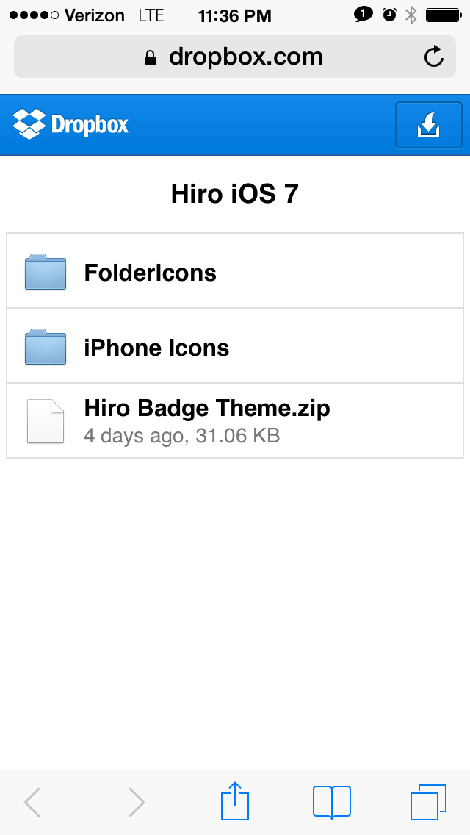Open the Safari bookmarks book icon
Screen dimensions: 470x835
pos(332,801)
